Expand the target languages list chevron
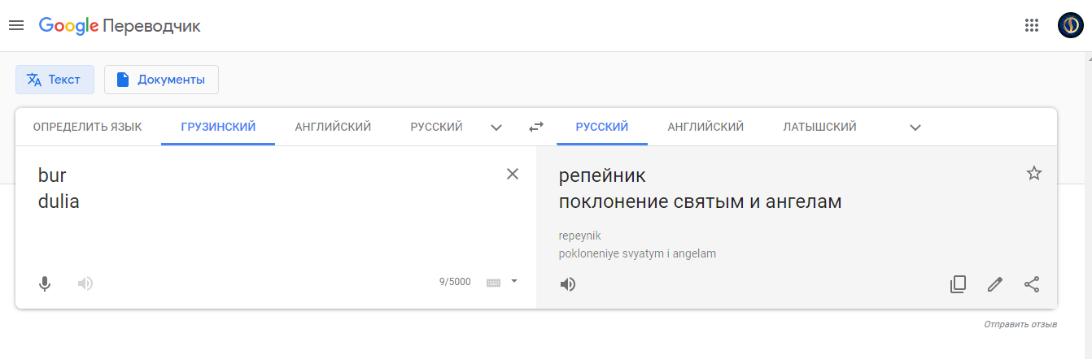Screen dimensions: 1092x359 (x=915, y=128)
